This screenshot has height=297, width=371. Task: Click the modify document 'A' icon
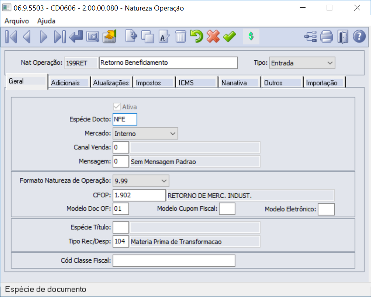(x=164, y=36)
